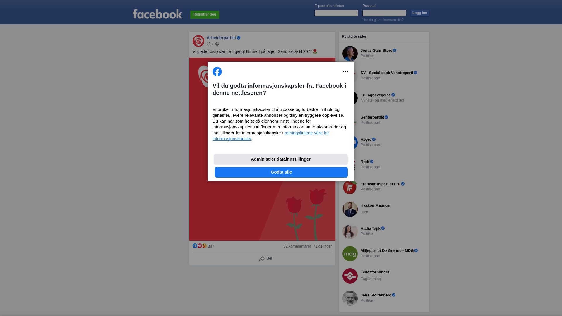Open cookie policy guidelines link
The width and height of the screenshot is (562, 316).
[x=271, y=136]
